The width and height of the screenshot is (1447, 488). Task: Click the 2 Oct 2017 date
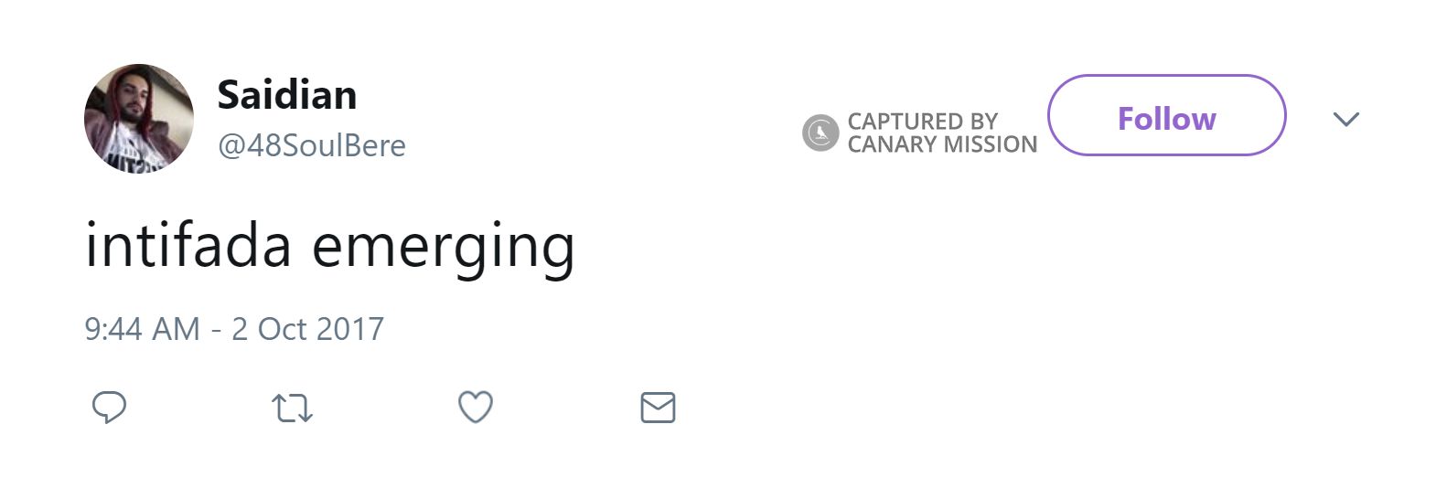[x=308, y=329]
